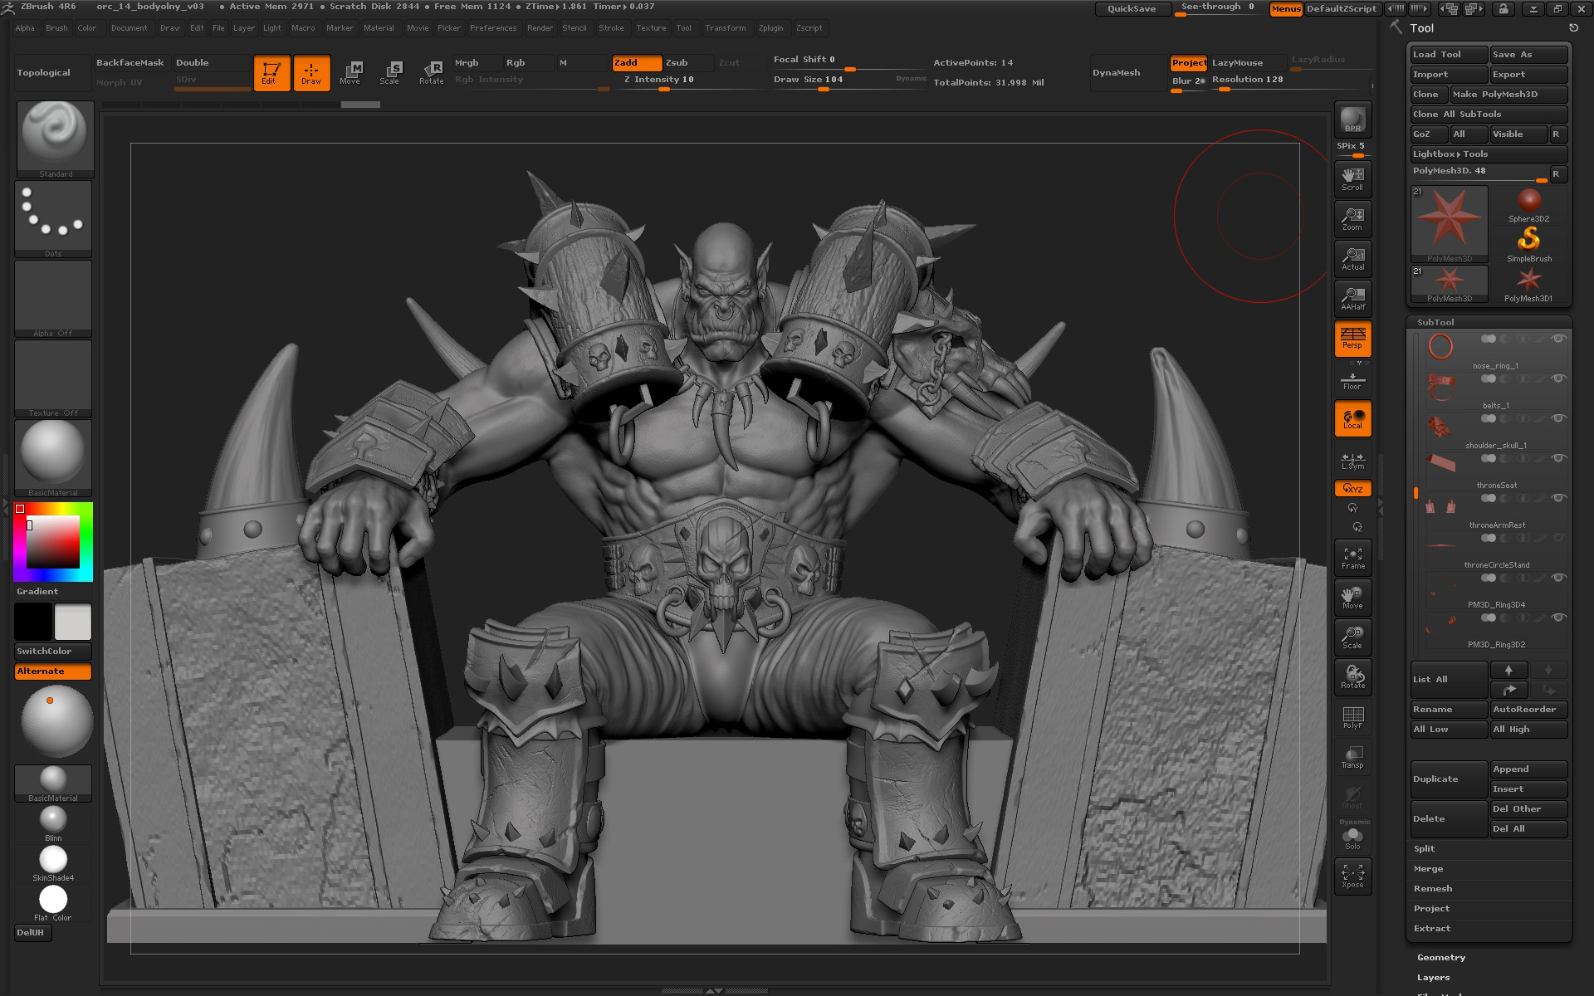Open the Brush menu
The width and height of the screenshot is (1594, 996).
point(56,27)
